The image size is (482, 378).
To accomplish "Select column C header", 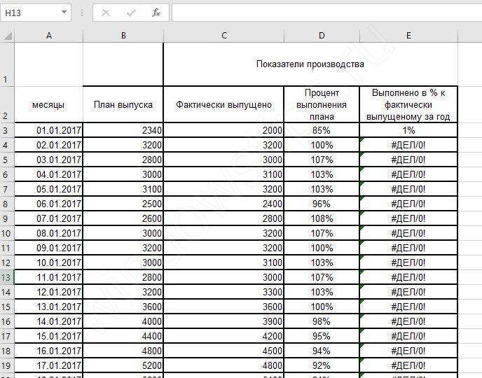I will coord(223,36).
